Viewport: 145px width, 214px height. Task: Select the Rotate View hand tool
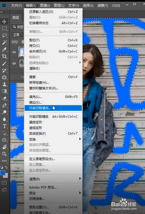(x=4, y=147)
